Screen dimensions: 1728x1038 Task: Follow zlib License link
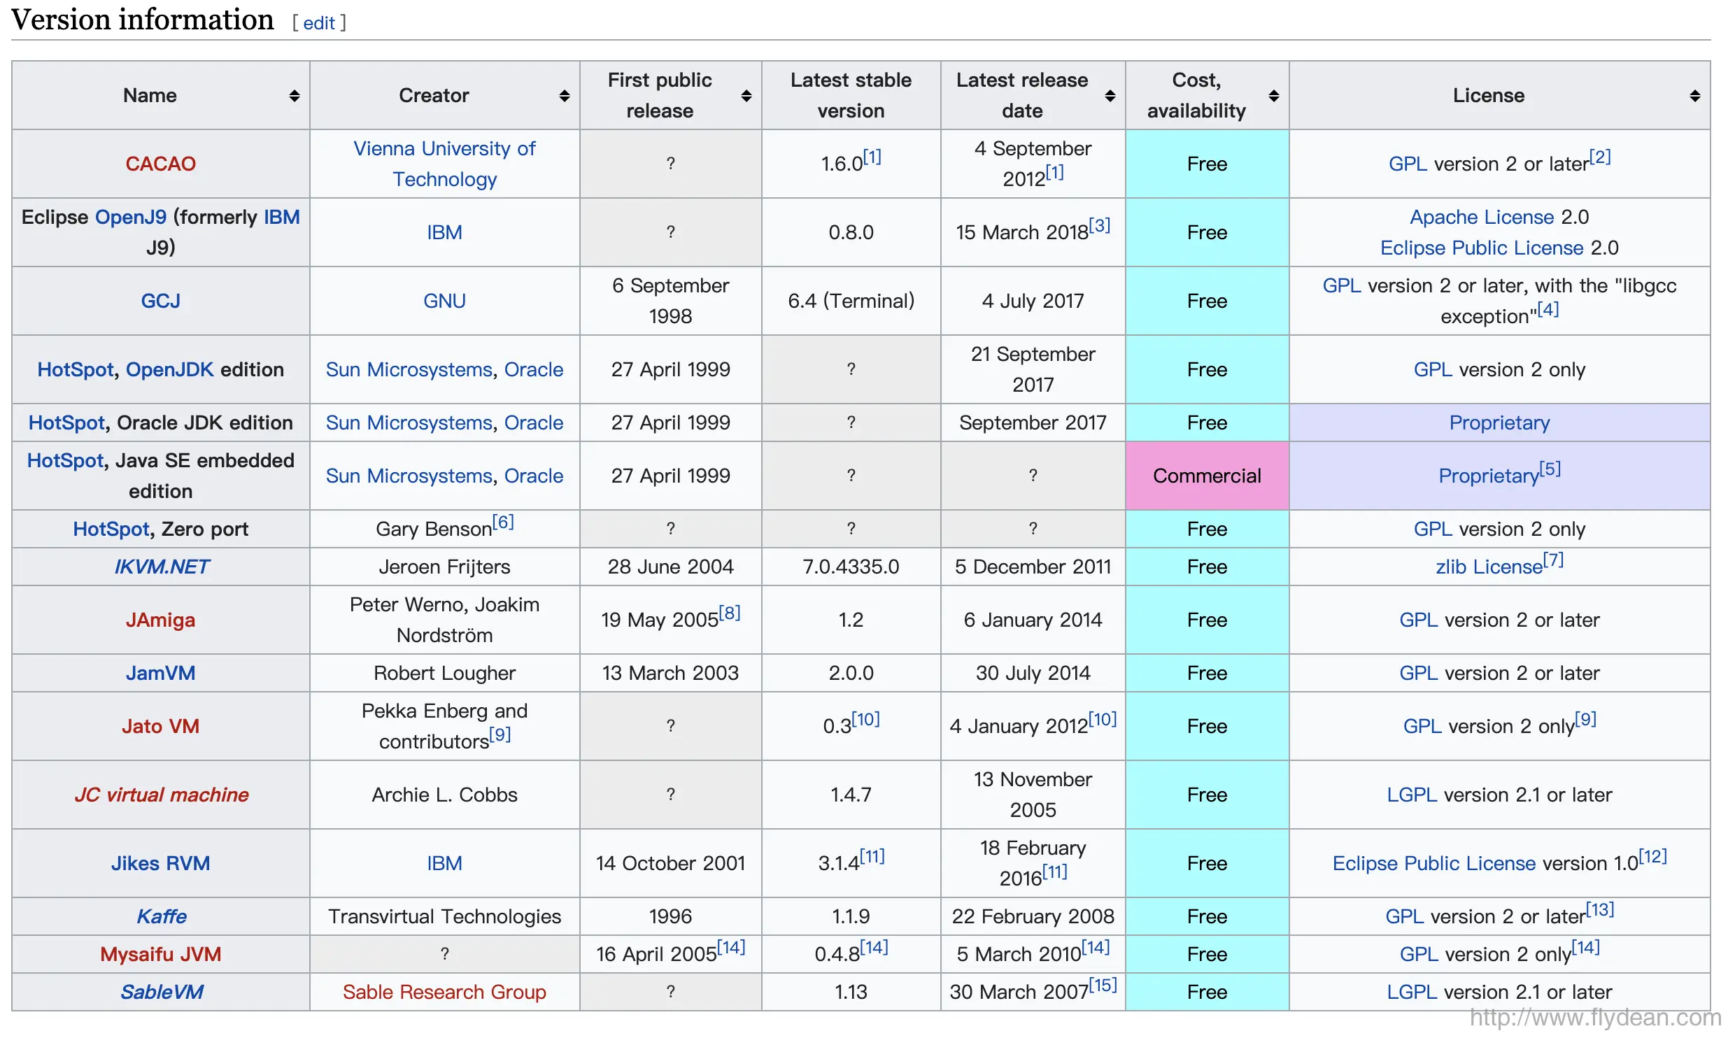coord(1488,567)
